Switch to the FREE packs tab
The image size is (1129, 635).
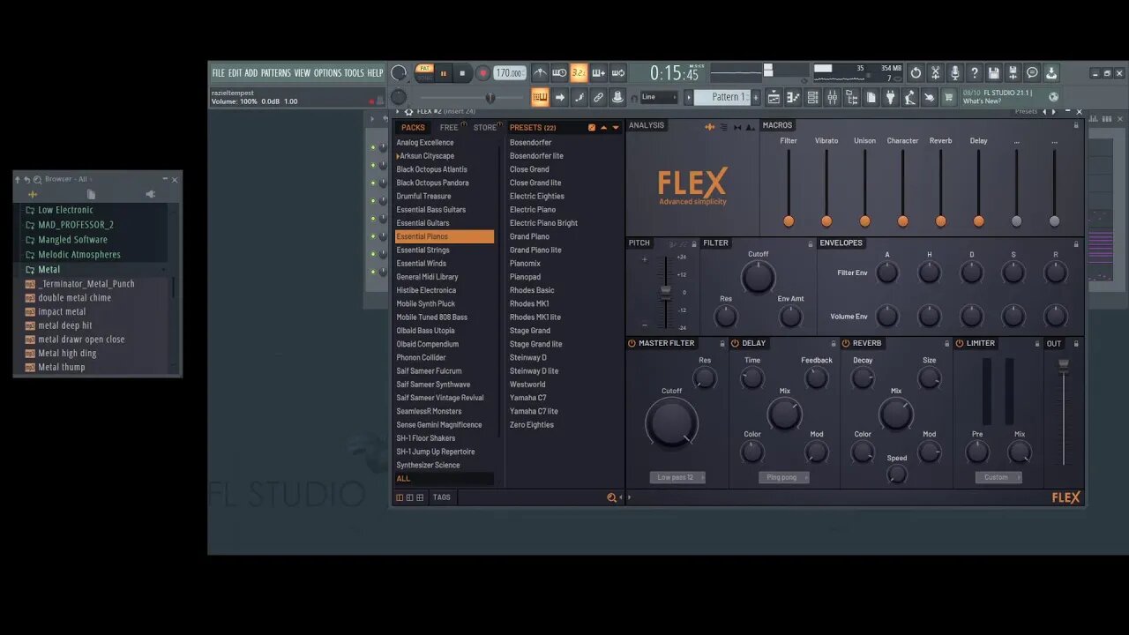coord(449,128)
